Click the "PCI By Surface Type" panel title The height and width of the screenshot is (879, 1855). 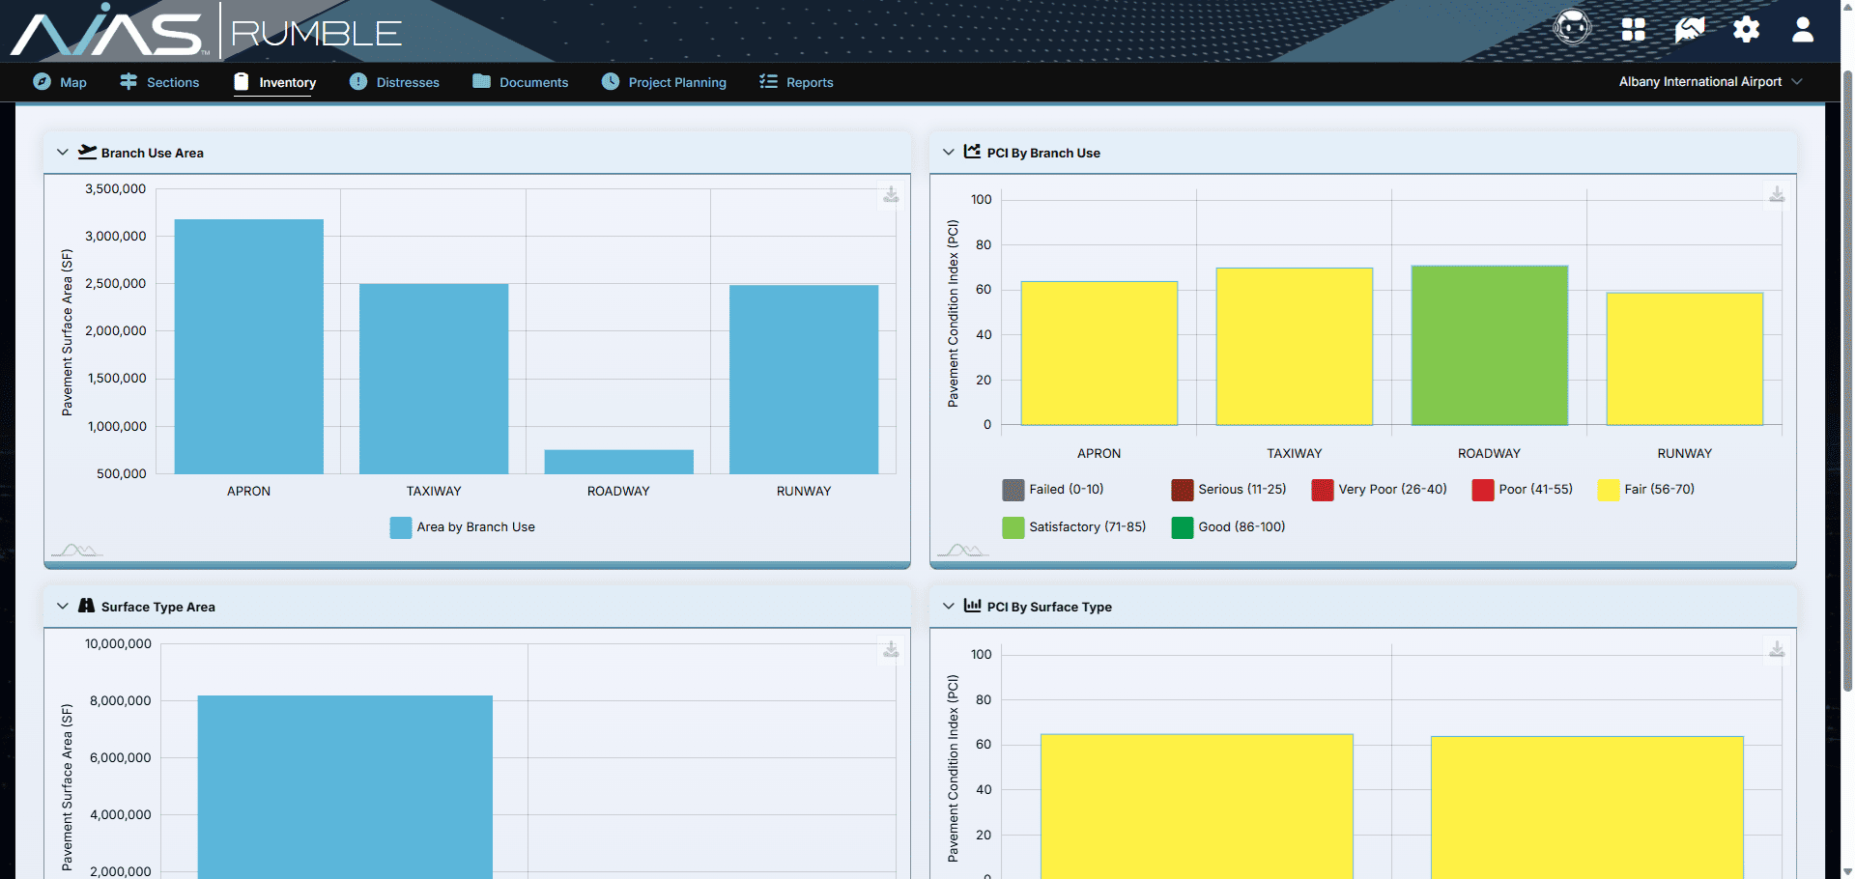(1049, 607)
